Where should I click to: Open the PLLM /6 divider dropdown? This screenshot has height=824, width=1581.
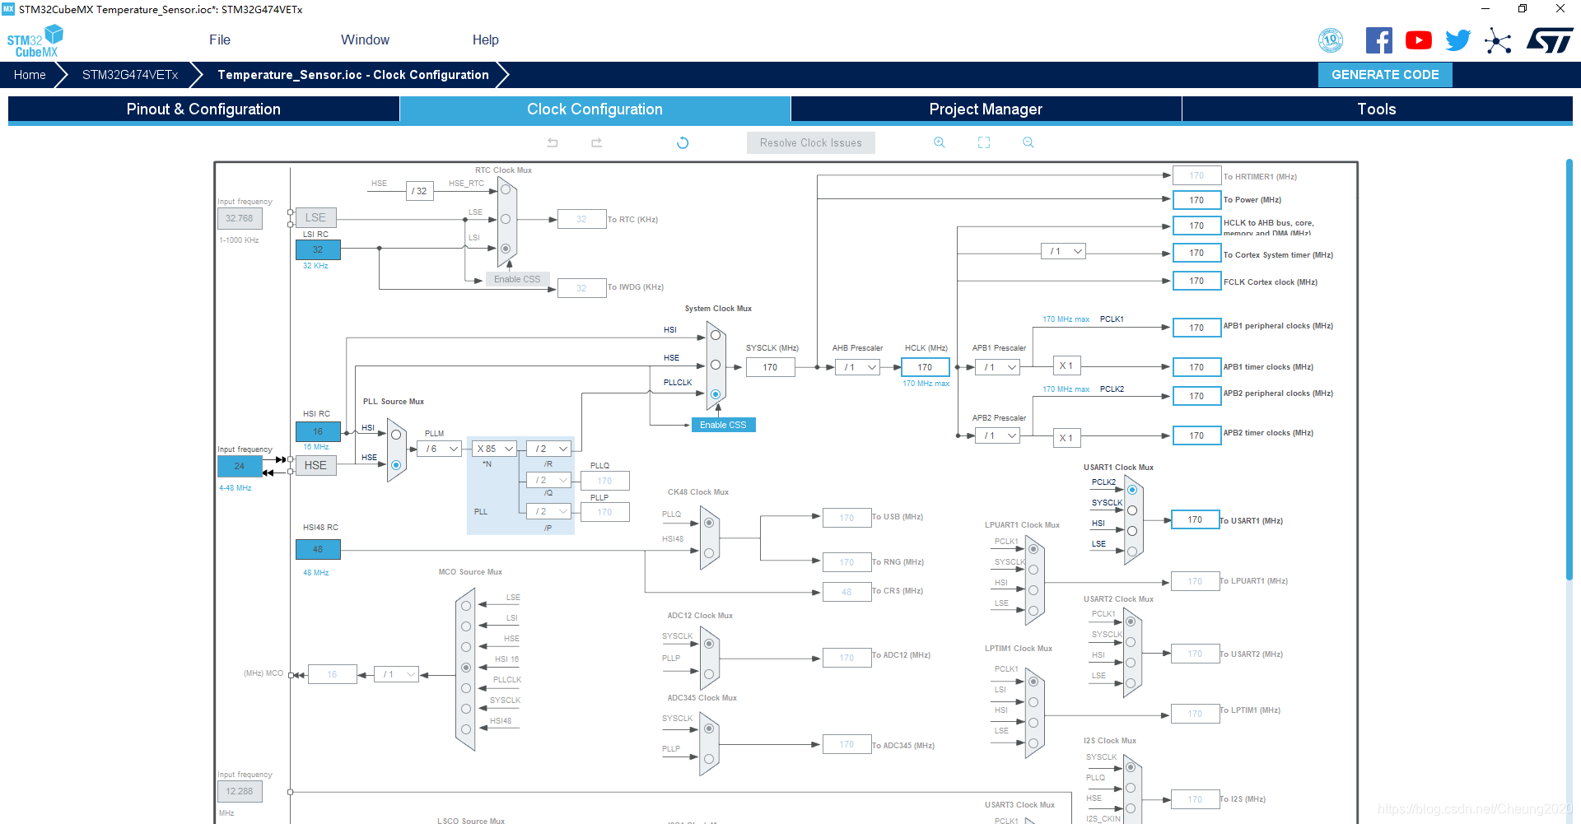pyautogui.click(x=439, y=449)
